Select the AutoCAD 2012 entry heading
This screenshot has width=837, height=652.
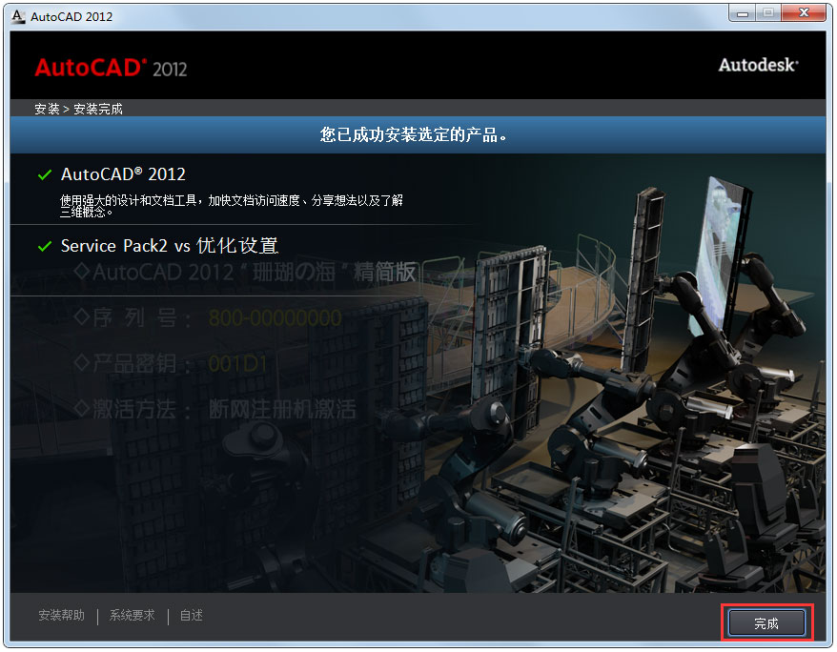coord(124,174)
